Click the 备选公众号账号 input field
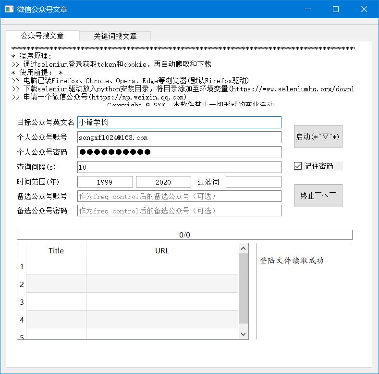This screenshot has width=379, height=374. pos(179,196)
